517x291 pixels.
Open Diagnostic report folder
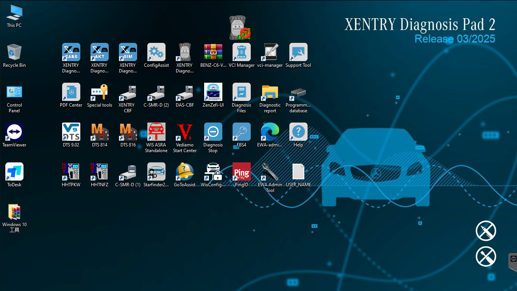click(x=270, y=92)
